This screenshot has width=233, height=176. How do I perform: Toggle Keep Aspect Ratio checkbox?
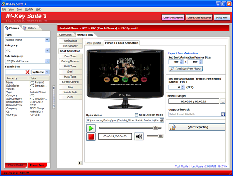pyautogui.click(x=136, y=115)
